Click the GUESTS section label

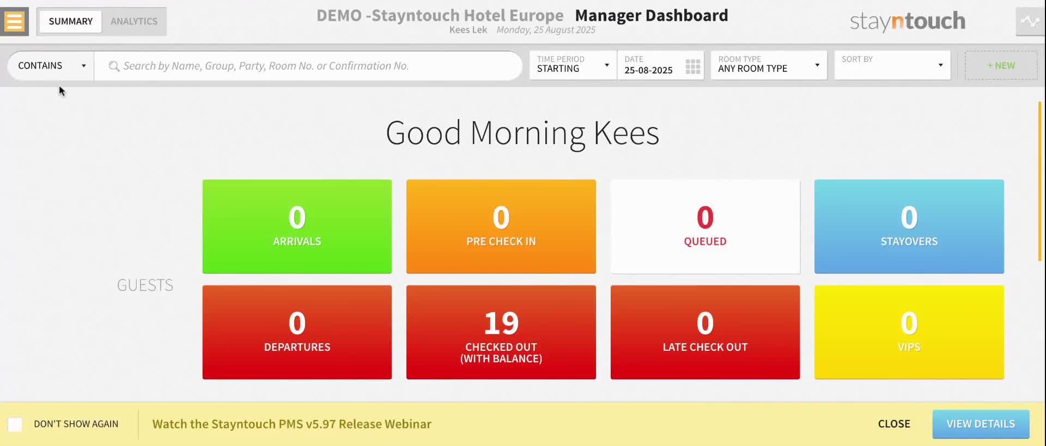pyautogui.click(x=145, y=285)
